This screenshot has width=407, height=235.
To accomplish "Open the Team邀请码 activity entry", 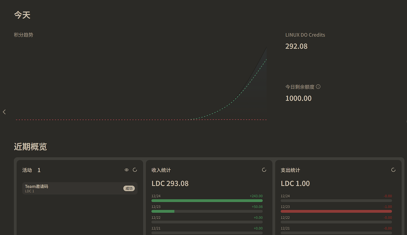I will [x=80, y=188].
